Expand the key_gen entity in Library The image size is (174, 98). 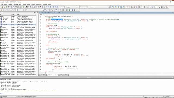[x=1, y=20]
